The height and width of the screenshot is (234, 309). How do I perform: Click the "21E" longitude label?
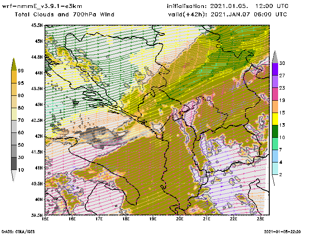click(207, 219)
